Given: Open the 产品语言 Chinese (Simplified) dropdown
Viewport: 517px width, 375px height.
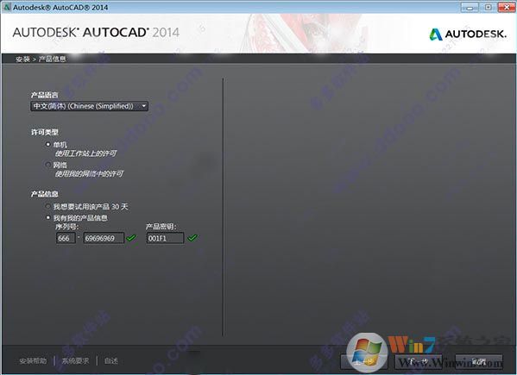Looking at the screenshot, I should click(x=89, y=106).
